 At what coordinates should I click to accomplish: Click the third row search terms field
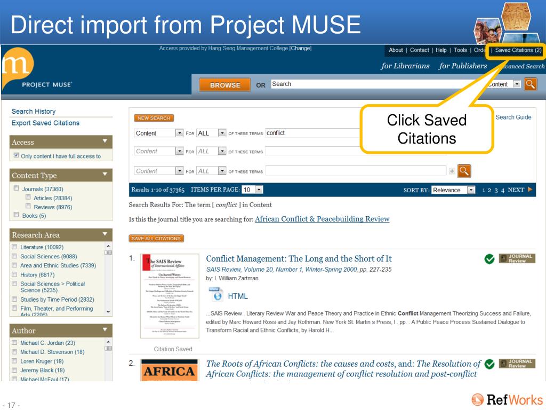click(356, 171)
